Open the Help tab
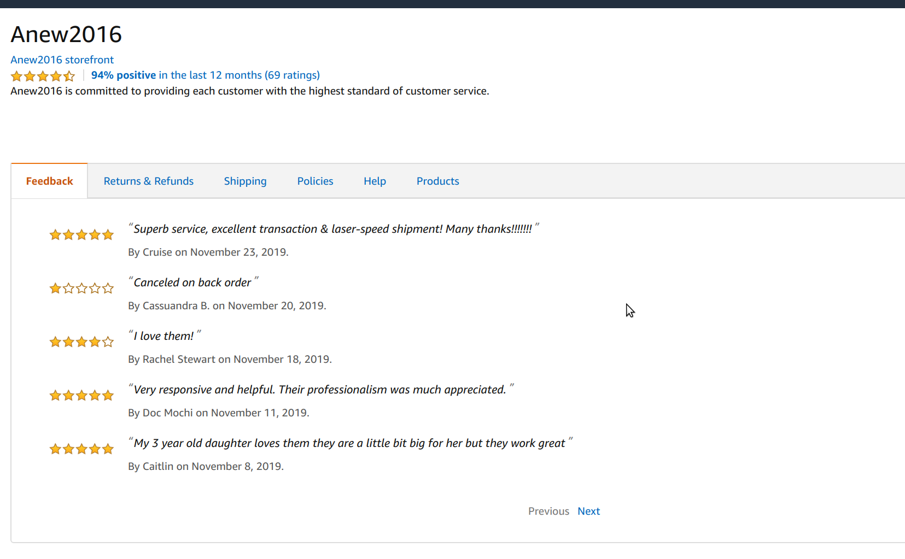 (375, 181)
